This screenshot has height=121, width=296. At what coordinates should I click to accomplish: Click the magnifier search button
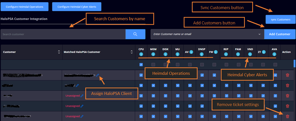[x=135, y=34]
